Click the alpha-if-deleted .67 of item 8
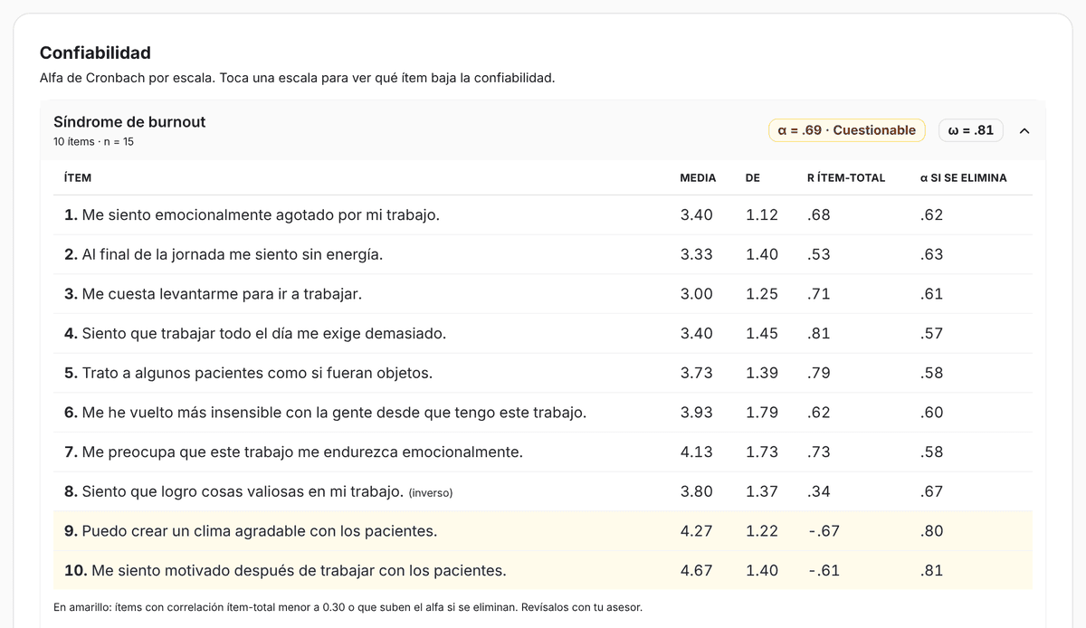 (x=931, y=491)
